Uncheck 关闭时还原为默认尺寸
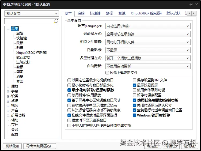Screen dimensions: 201x151 134,105
